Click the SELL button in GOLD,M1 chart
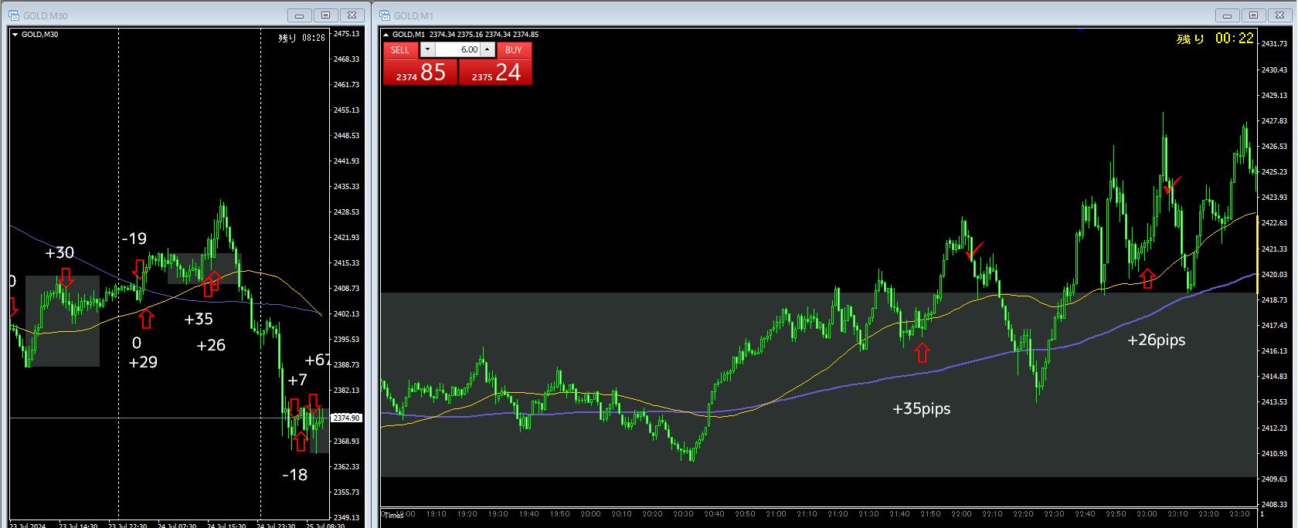This screenshot has width=1298, height=528. 400,49
